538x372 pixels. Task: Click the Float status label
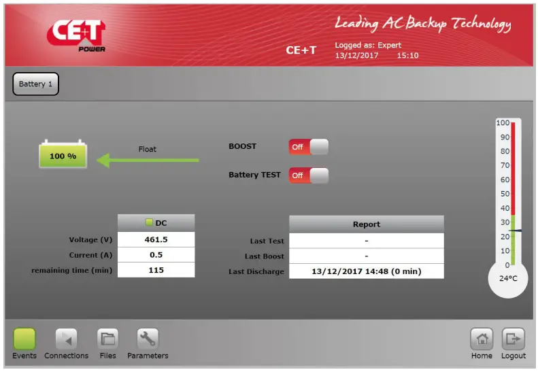147,150
